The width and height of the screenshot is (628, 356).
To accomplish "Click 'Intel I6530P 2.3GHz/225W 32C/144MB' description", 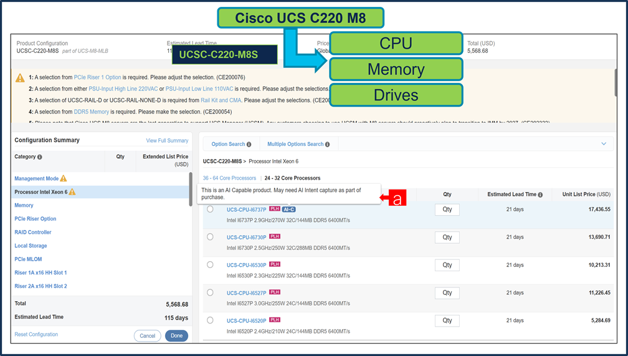I will [x=288, y=276].
